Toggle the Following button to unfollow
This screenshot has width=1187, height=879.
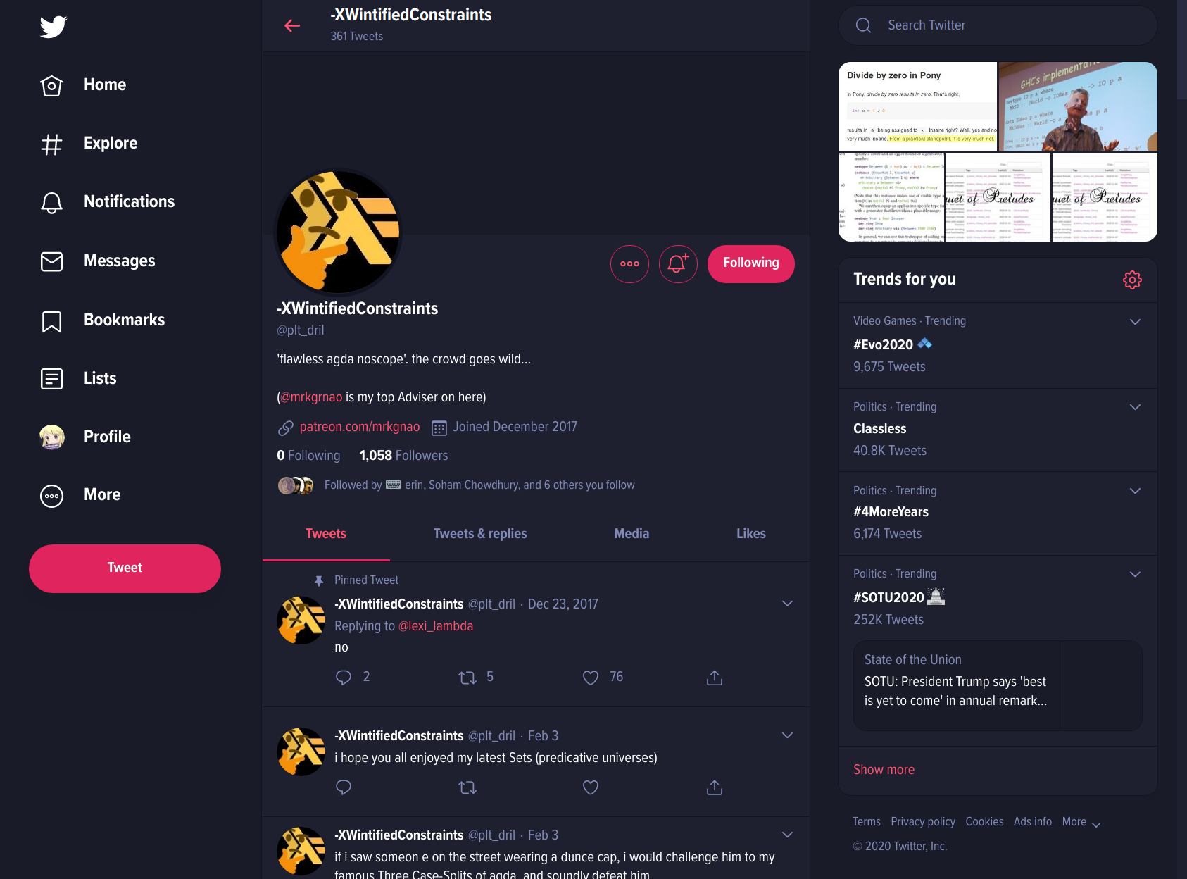pyautogui.click(x=751, y=264)
